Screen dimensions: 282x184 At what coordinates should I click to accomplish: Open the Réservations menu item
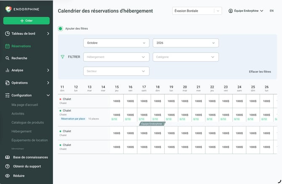(21, 46)
